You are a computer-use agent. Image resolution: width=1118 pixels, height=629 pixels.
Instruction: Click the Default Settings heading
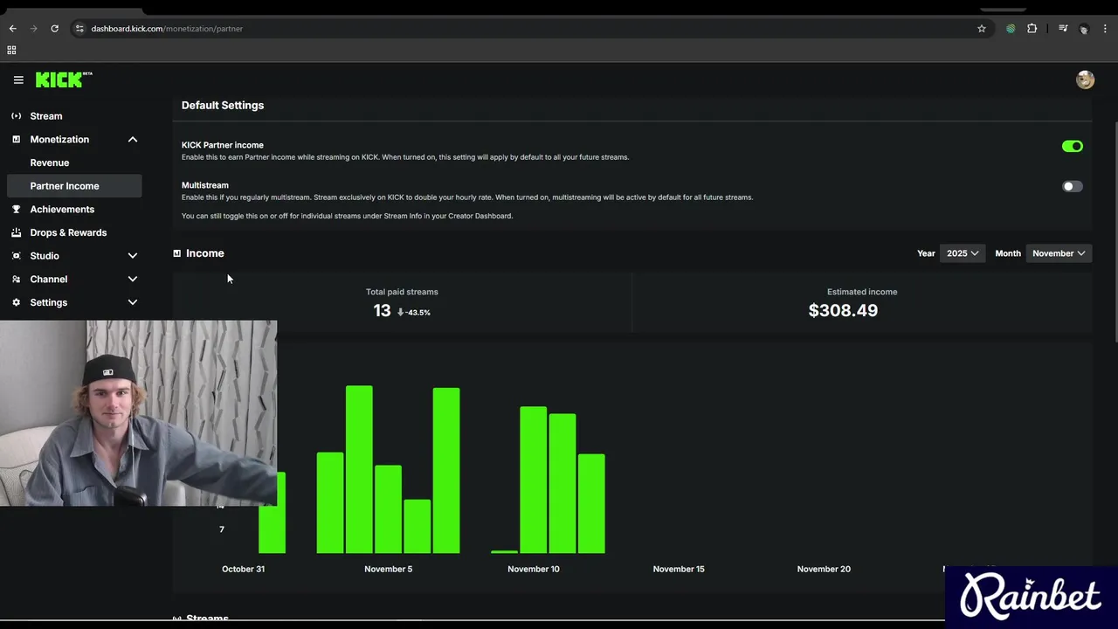tap(223, 105)
